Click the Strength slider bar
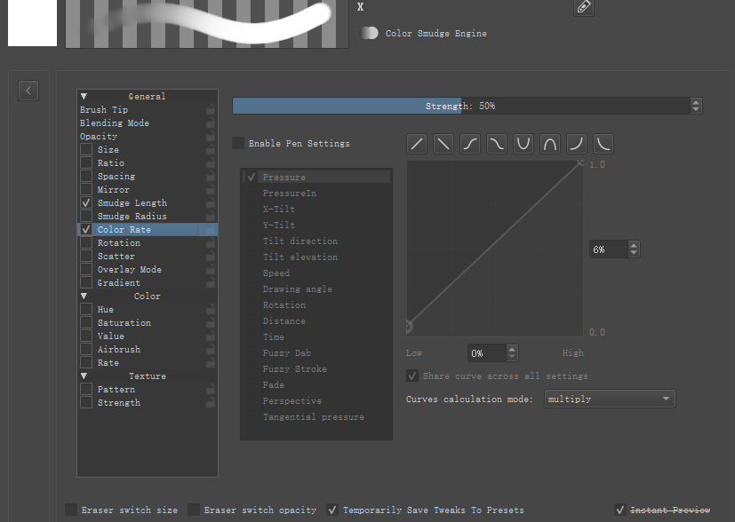Viewport: 735px width, 522px height. 460,106
